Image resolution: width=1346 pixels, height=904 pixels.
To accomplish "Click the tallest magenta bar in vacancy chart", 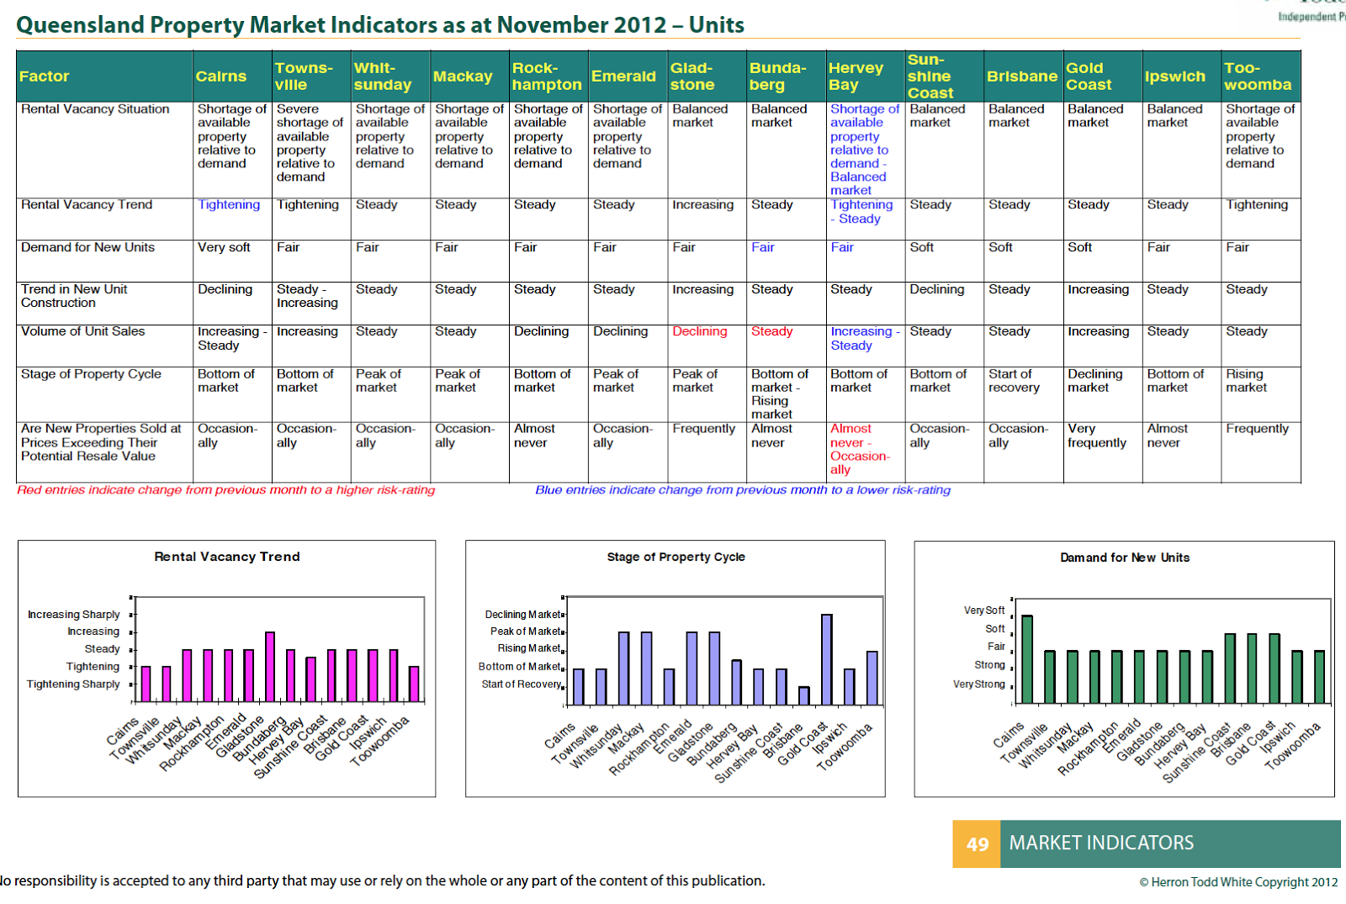I will [x=270, y=667].
